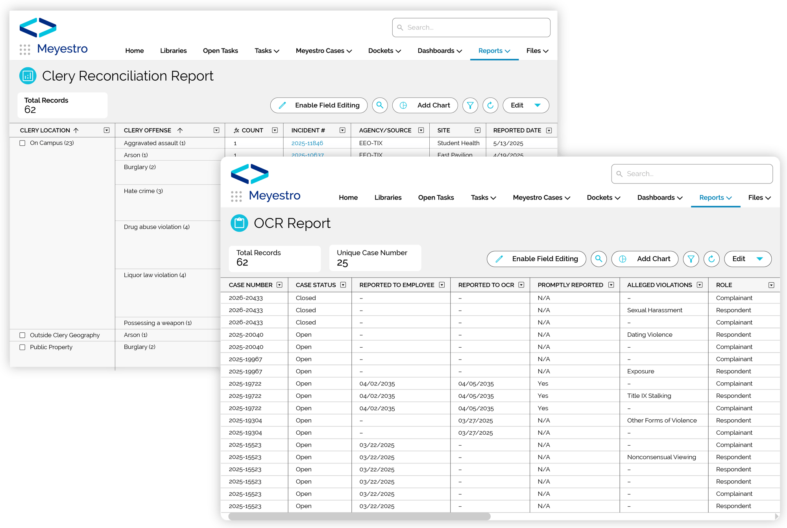Screen dimensions: 787x528
Task: Click the filter icon in OCR Report toolbar
Action: pyautogui.click(x=691, y=259)
